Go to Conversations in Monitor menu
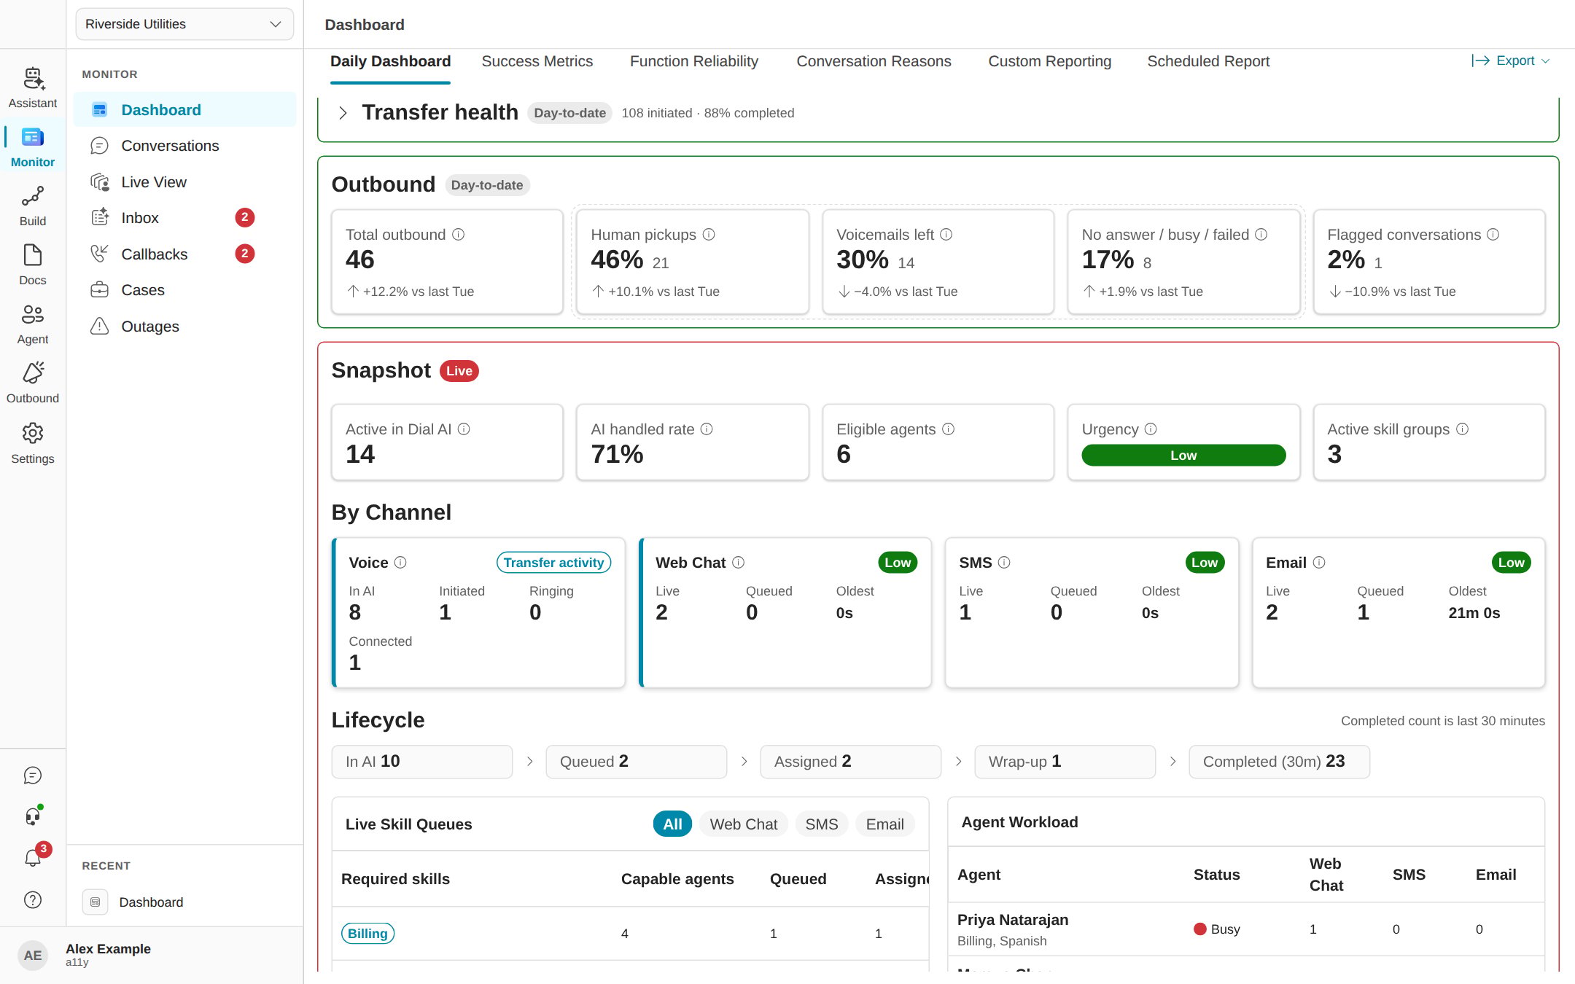 185,146
